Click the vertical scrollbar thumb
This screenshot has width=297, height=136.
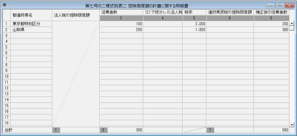[x=292, y=28]
